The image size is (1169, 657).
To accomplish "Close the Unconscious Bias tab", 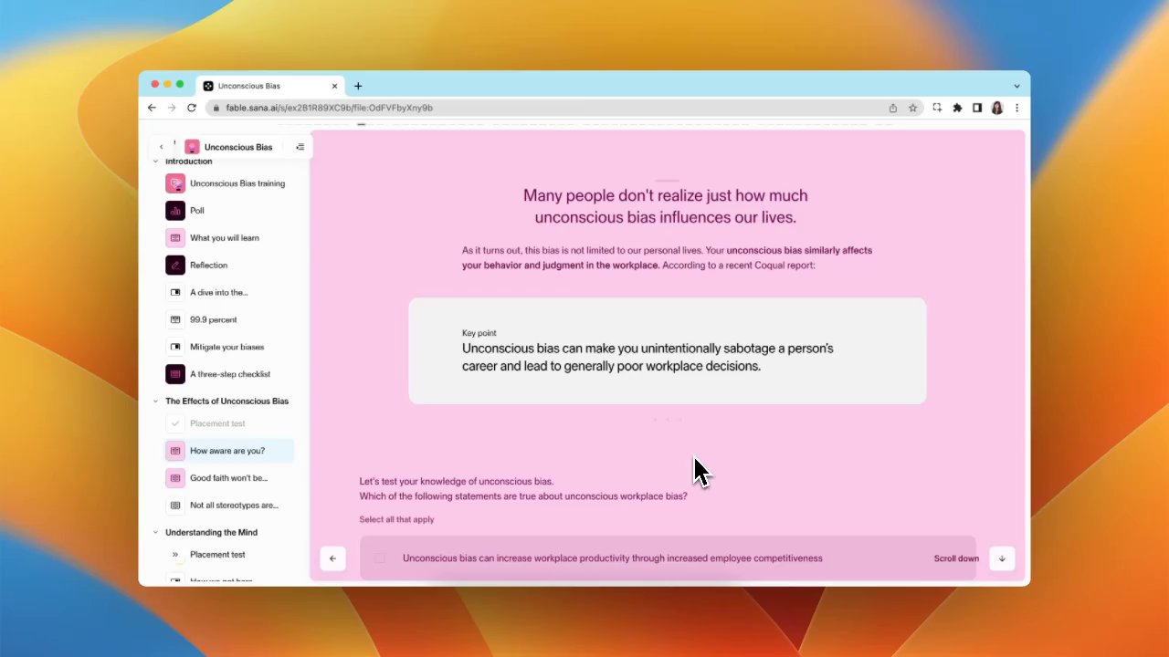I will coord(334,86).
